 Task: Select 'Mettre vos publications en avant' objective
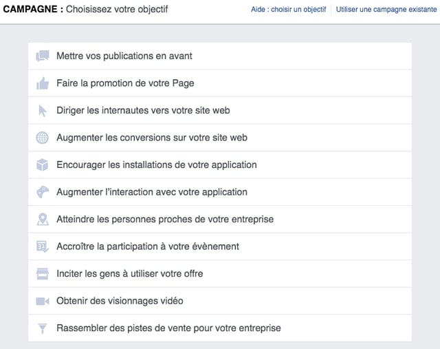124,56
